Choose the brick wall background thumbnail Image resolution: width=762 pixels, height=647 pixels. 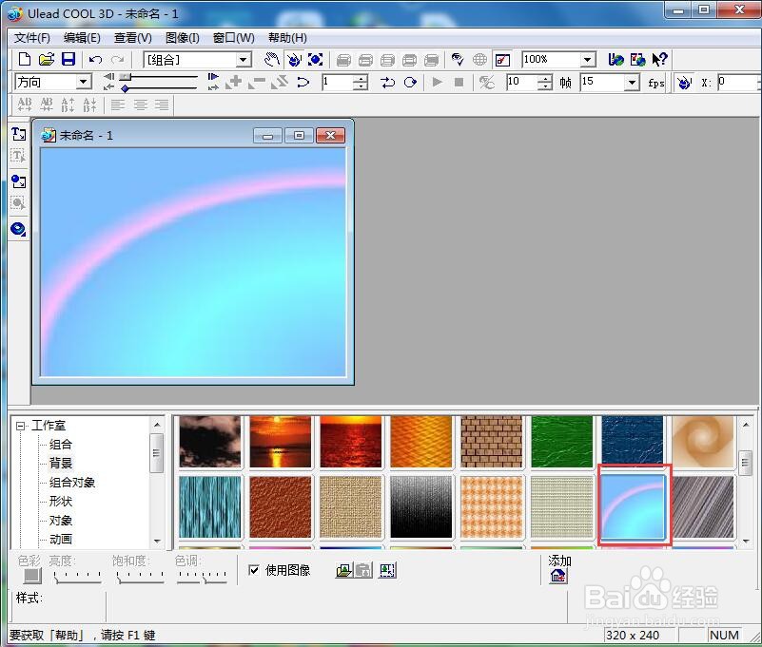pos(491,442)
